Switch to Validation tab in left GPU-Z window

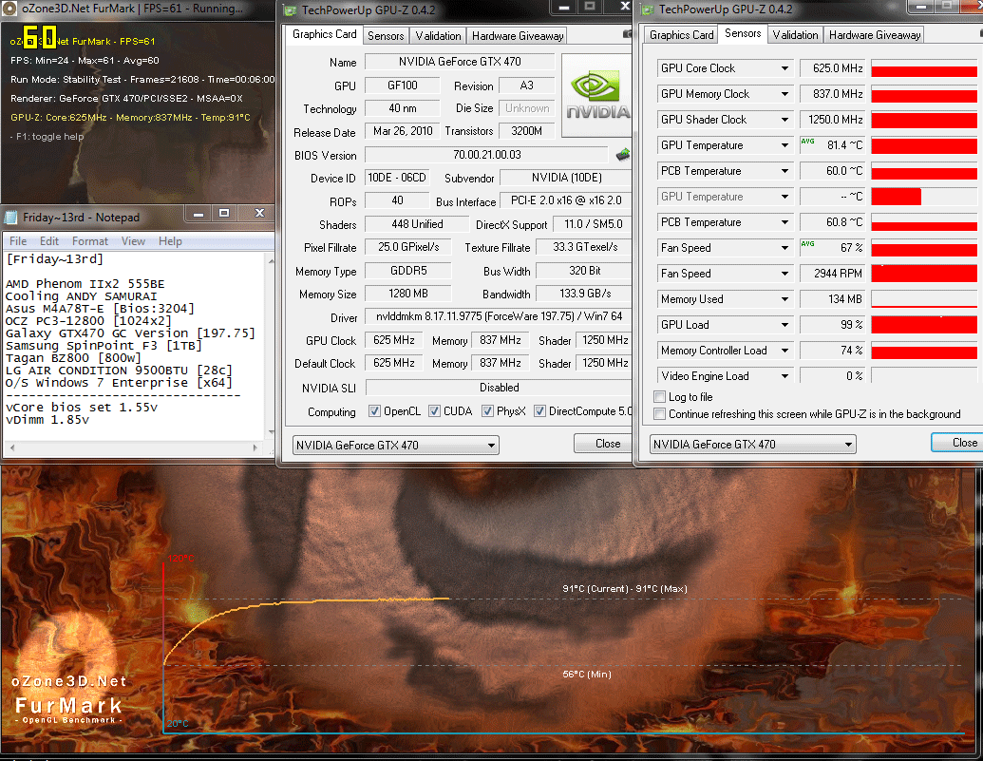pos(438,36)
